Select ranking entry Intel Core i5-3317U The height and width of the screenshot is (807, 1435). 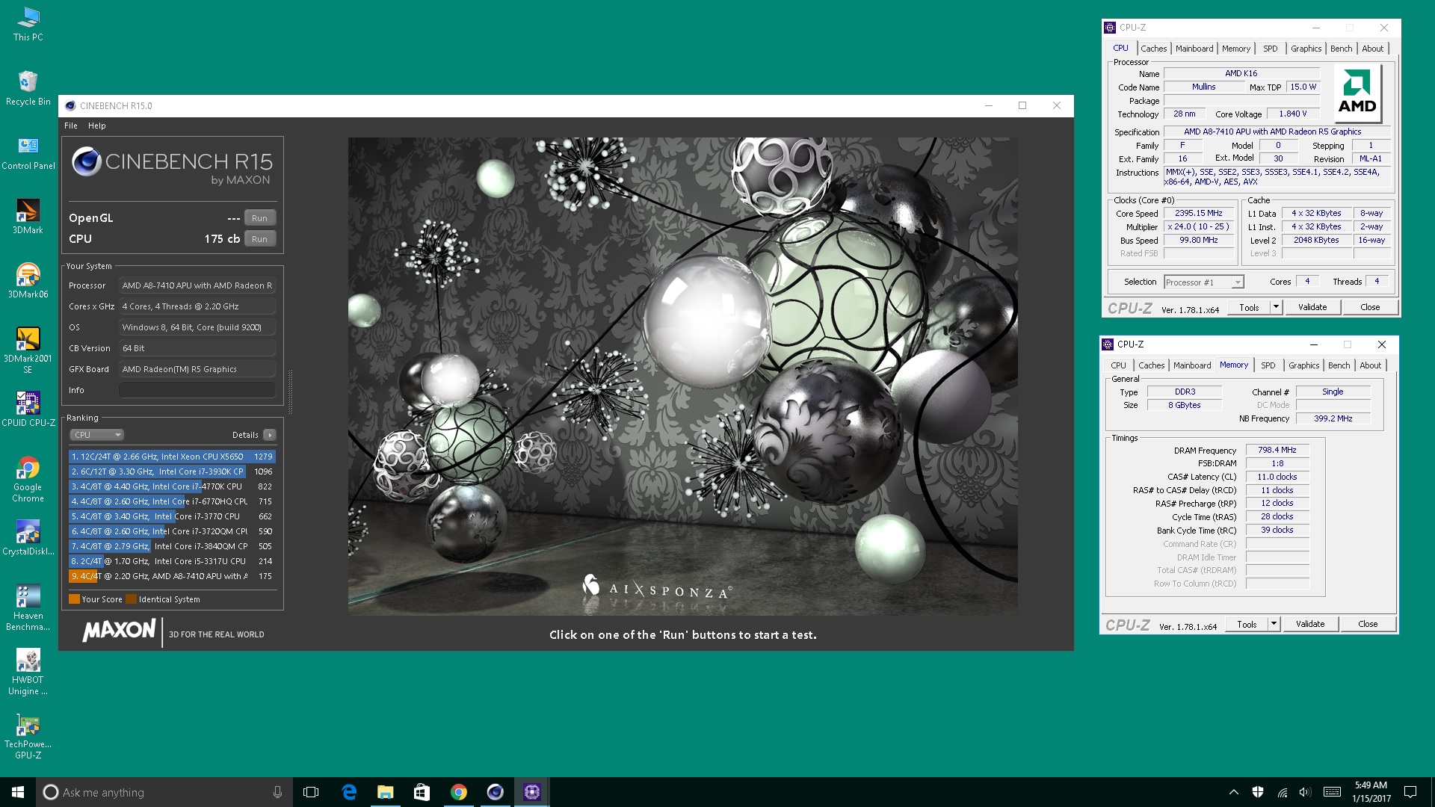pyautogui.click(x=173, y=561)
